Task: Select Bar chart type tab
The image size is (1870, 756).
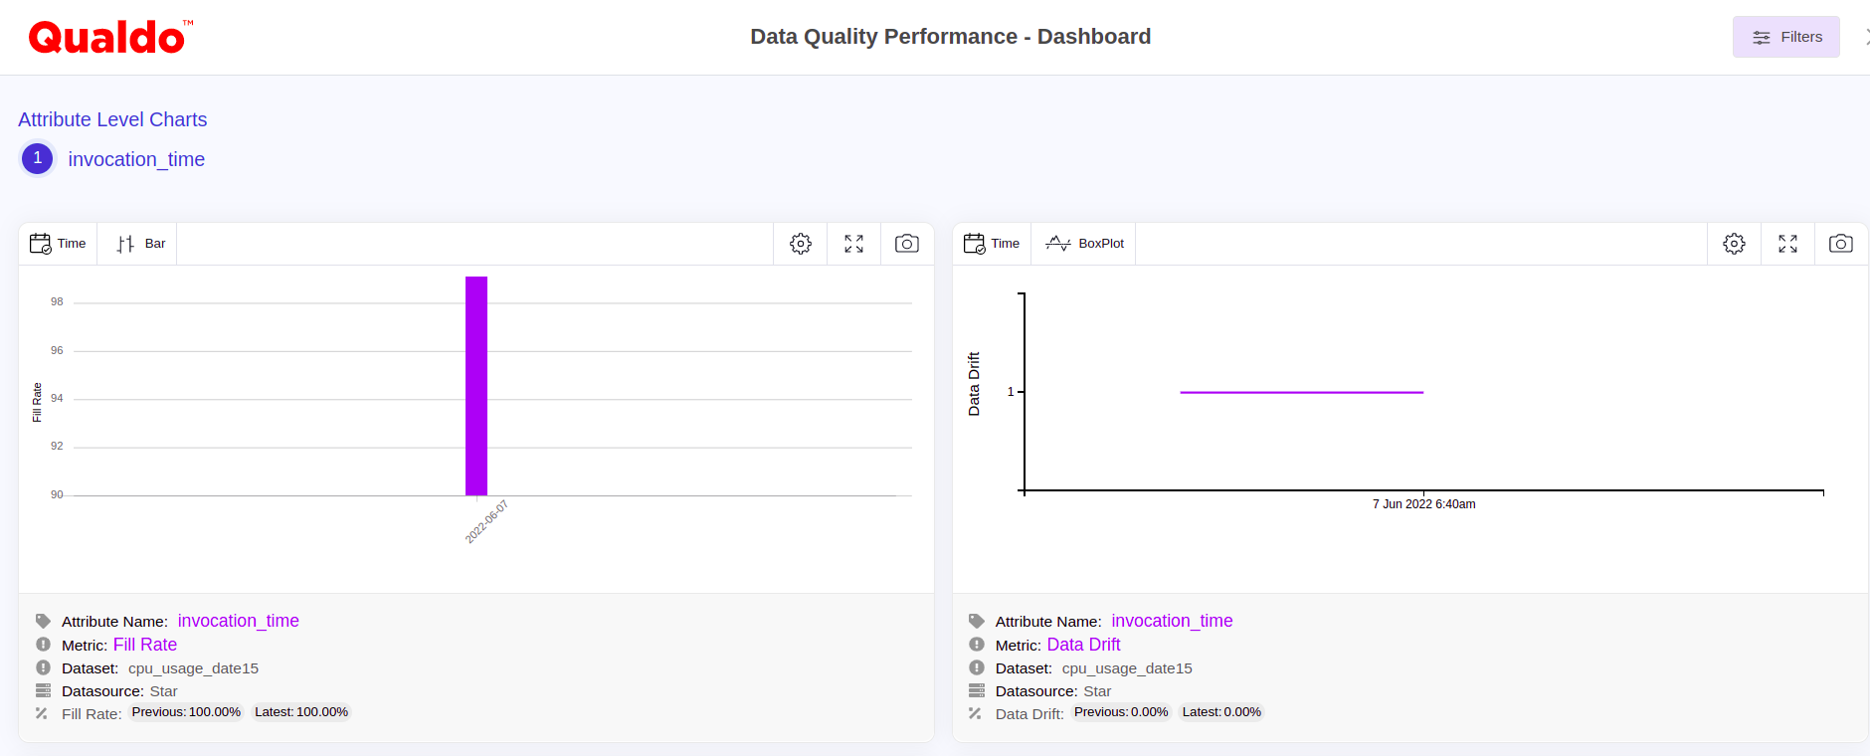Action: [140, 244]
